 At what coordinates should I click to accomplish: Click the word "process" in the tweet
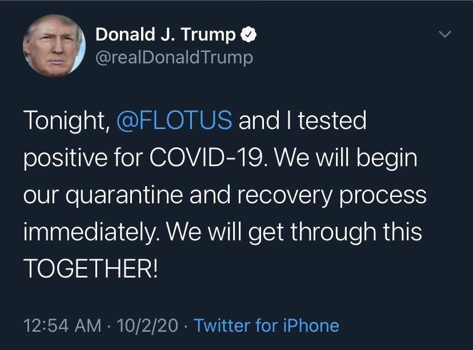coord(390,196)
